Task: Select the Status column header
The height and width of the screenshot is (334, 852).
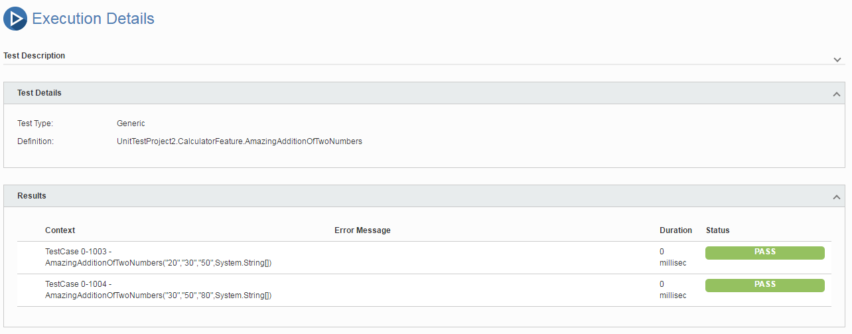Action: [718, 230]
